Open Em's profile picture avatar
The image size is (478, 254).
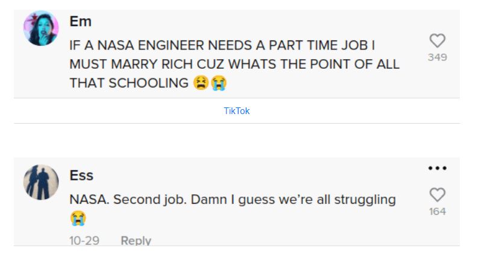pos(41,28)
